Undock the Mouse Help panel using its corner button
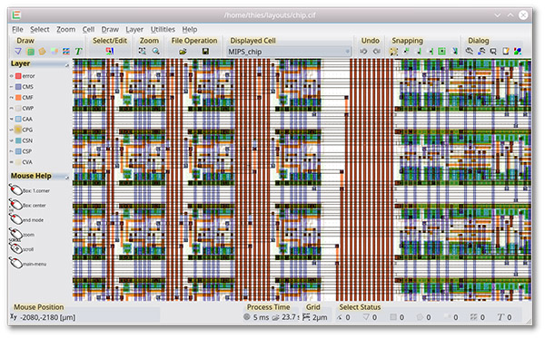Image resolution: width=545 pixels, height=338 pixels. pyautogui.click(x=66, y=177)
